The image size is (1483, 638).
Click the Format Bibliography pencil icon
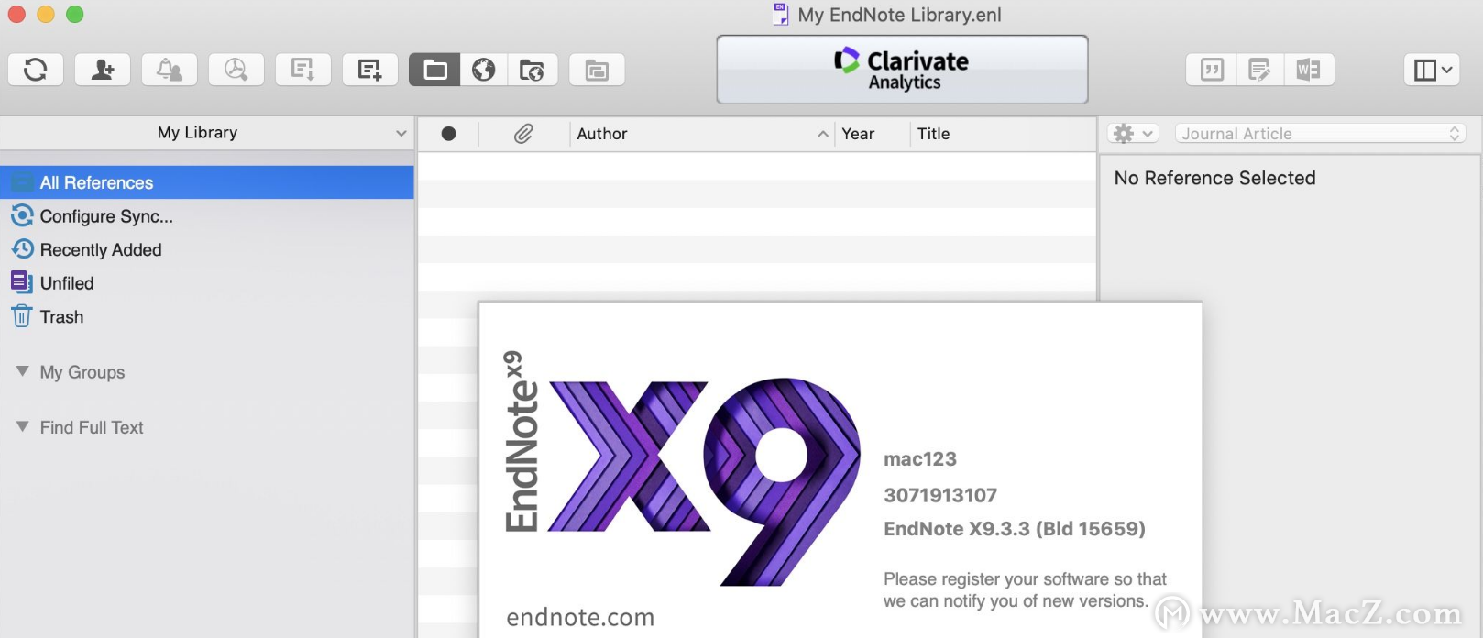pos(1260,70)
